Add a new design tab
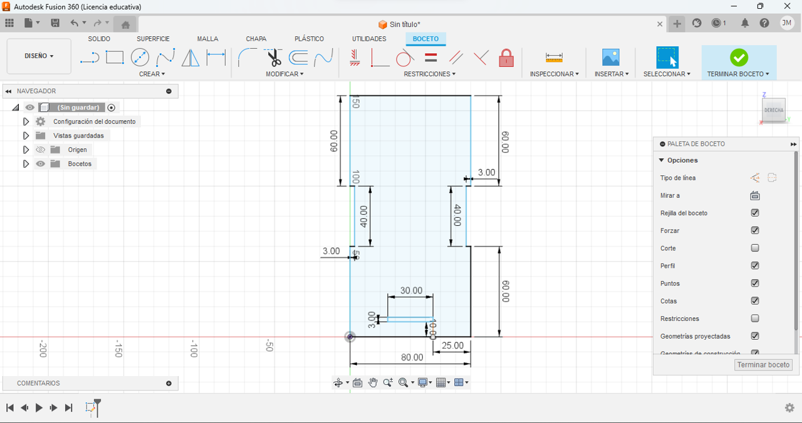This screenshot has width=802, height=423. coord(677,24)
